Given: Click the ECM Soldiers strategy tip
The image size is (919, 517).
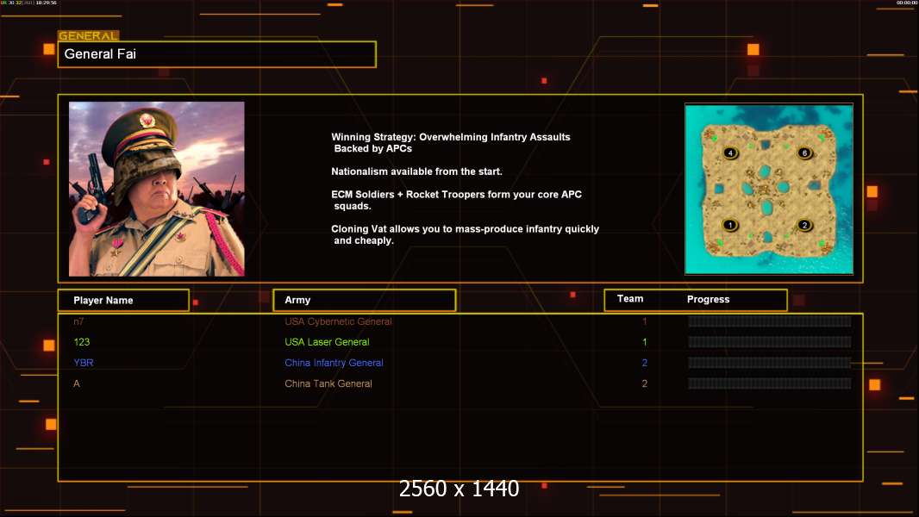Looking at the screenshot, I should (x=457, y=200).
